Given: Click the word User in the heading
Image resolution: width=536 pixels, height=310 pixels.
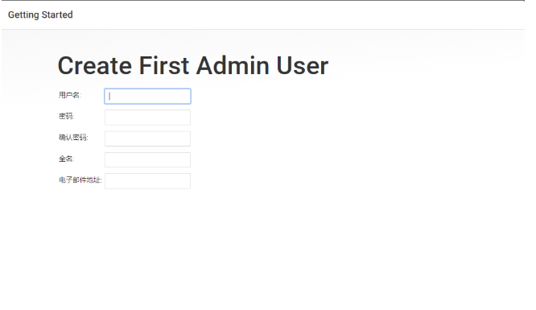Looking at the screenshot, I should [x=302, y=65].
